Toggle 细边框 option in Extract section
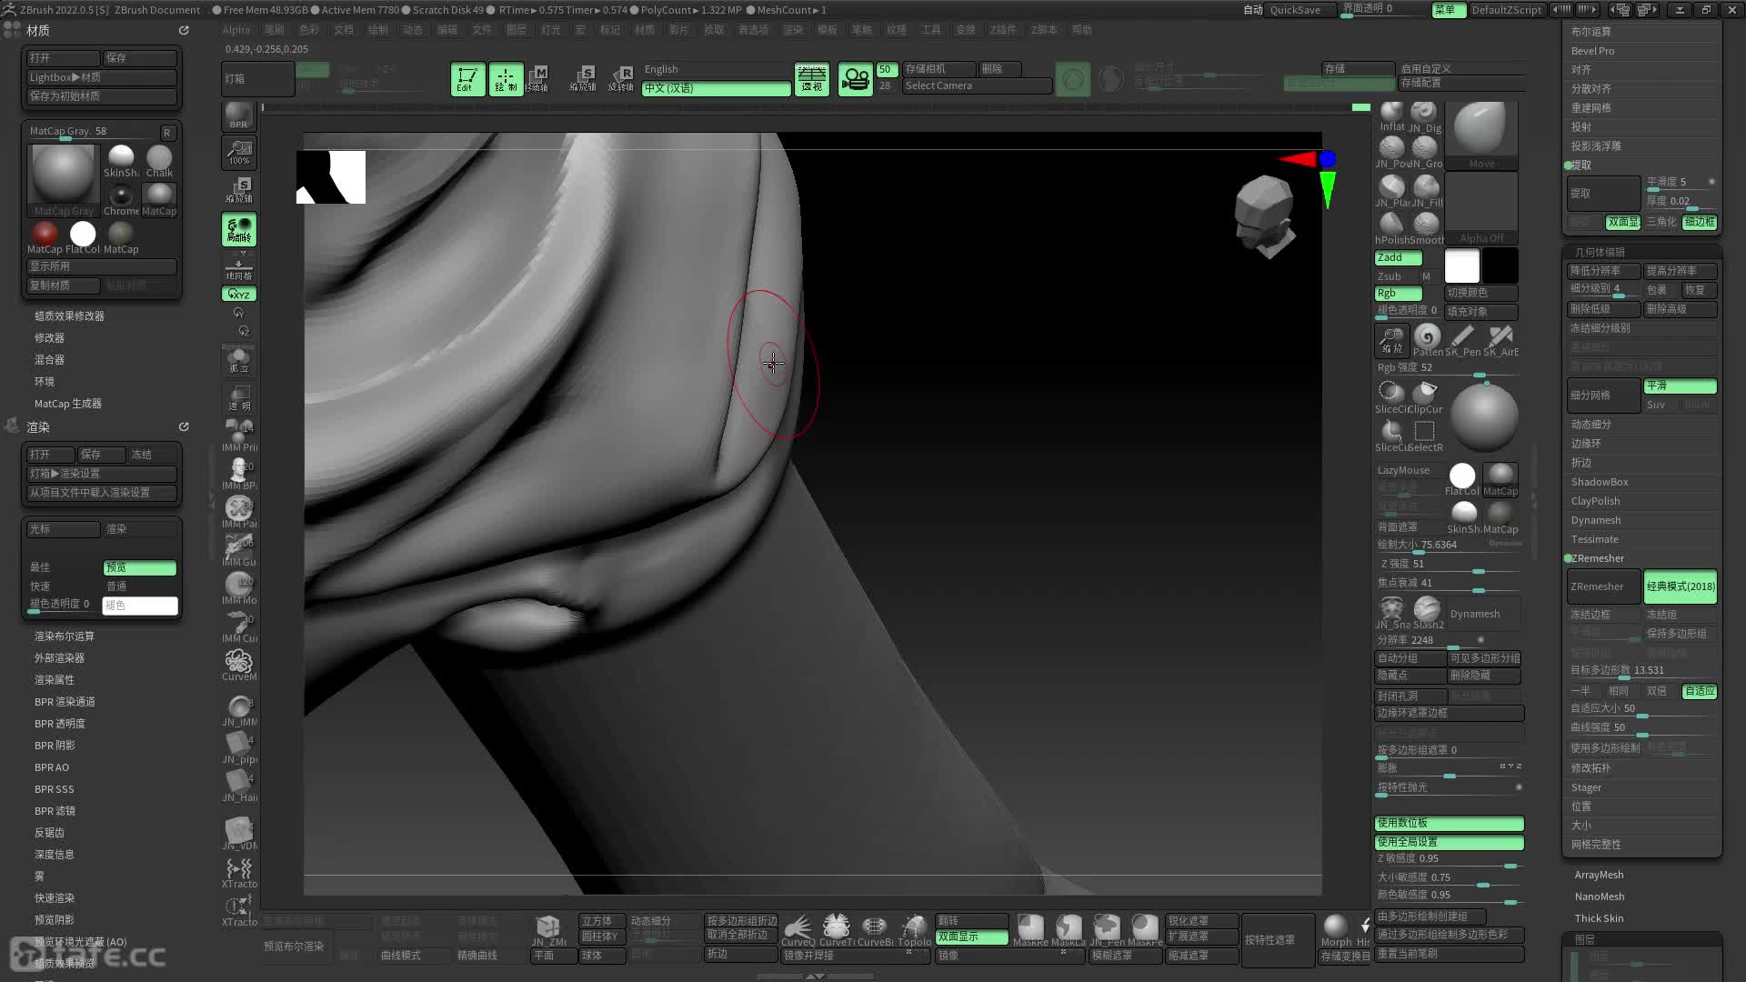1746x982 pixels. 1699,222
